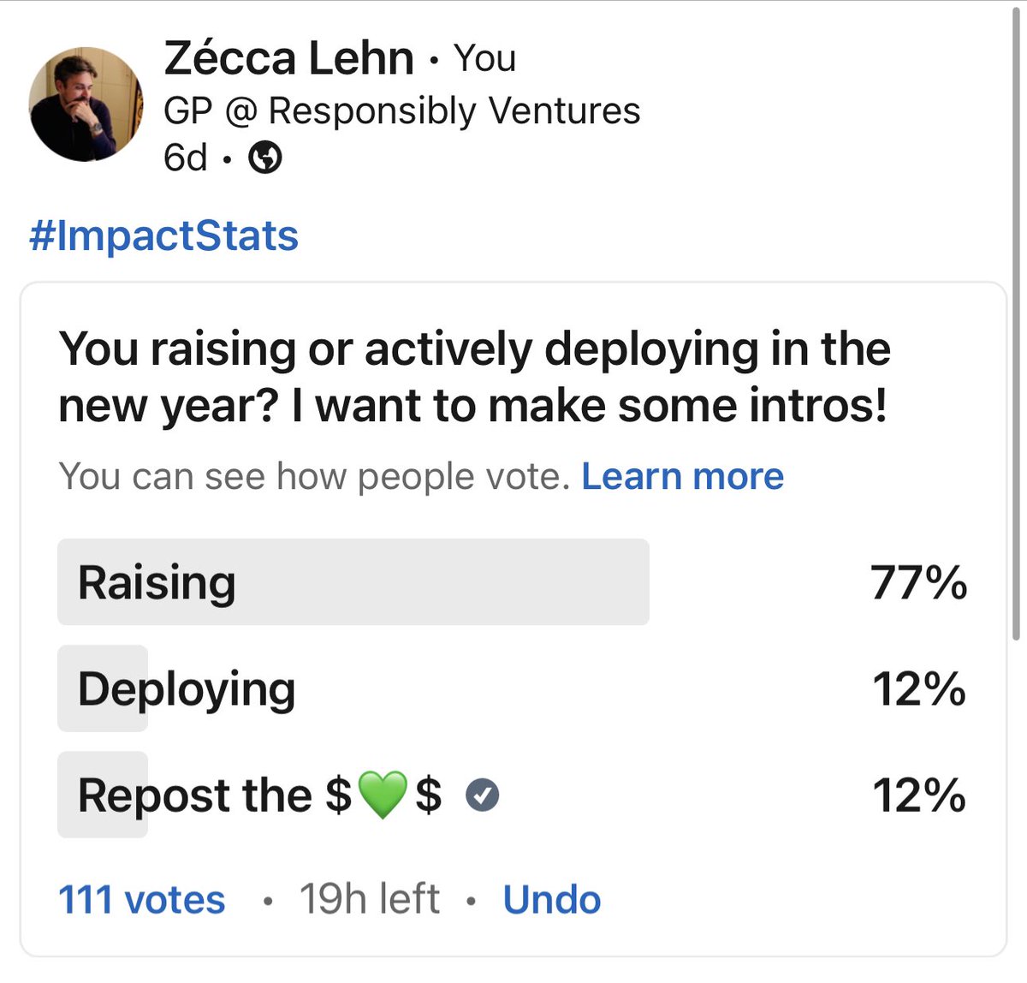This screenshot has height=983, width=1027.
Task: Click the Raising progress bar fill
Action: (353, 582)
